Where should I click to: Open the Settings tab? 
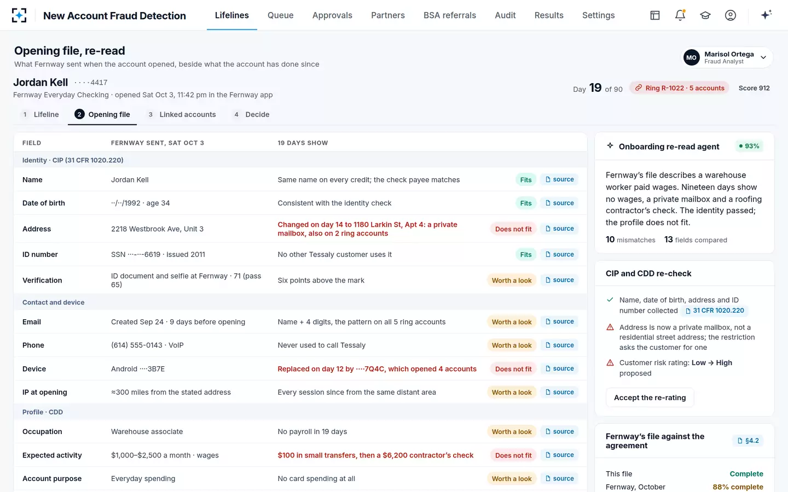tap(598, 15)
